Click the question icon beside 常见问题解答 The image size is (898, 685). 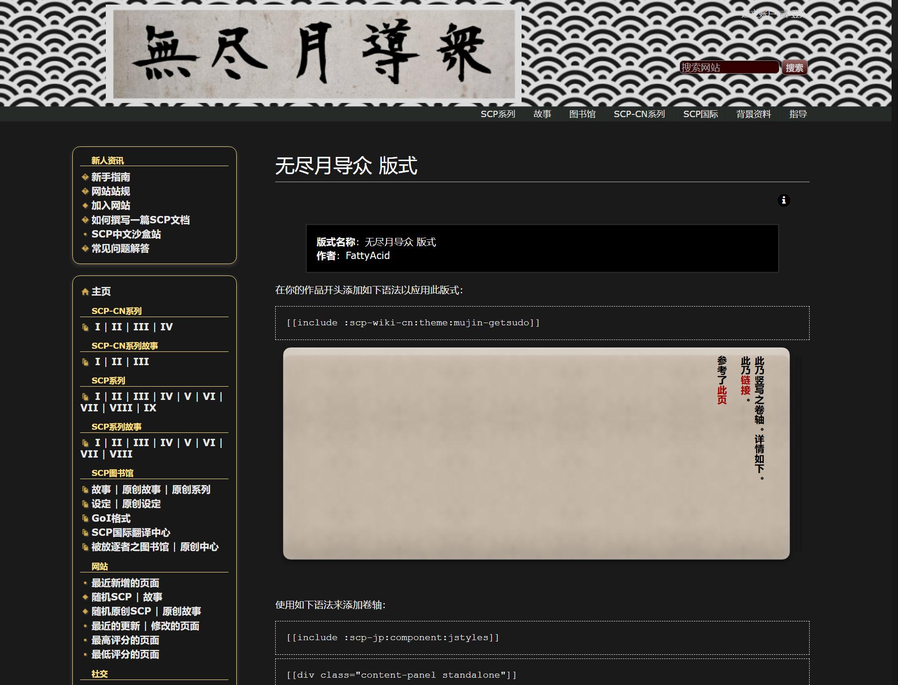[84, 249]
